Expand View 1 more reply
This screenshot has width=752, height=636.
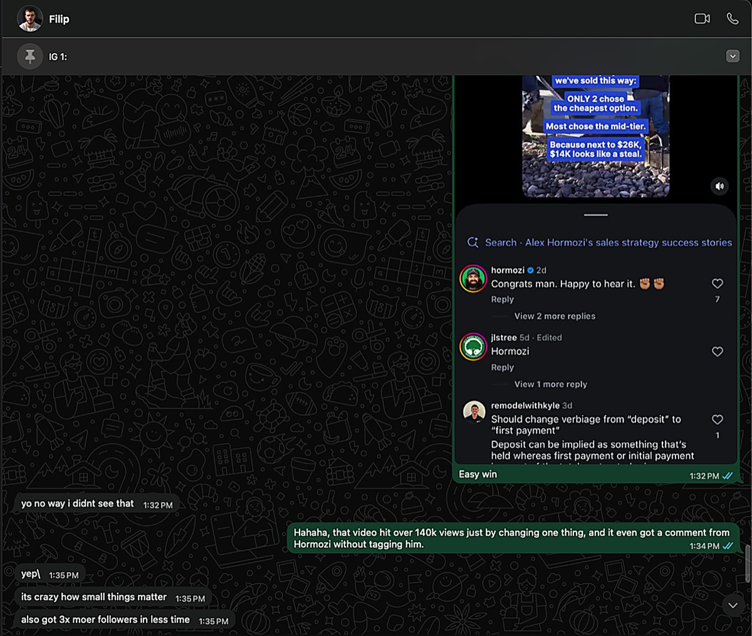point(550,384)
